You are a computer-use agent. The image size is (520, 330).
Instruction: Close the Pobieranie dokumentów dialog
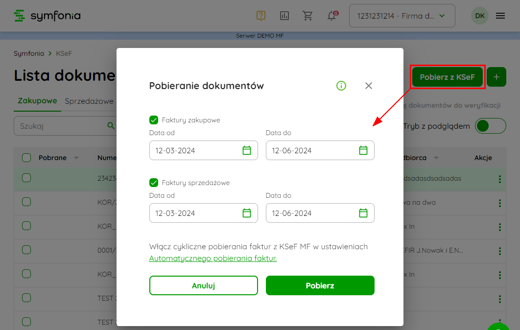coord(369,86)
